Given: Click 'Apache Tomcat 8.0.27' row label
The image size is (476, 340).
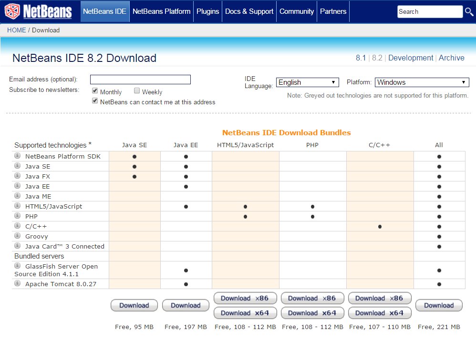Looking at the screenshot, I should point(61,284).
